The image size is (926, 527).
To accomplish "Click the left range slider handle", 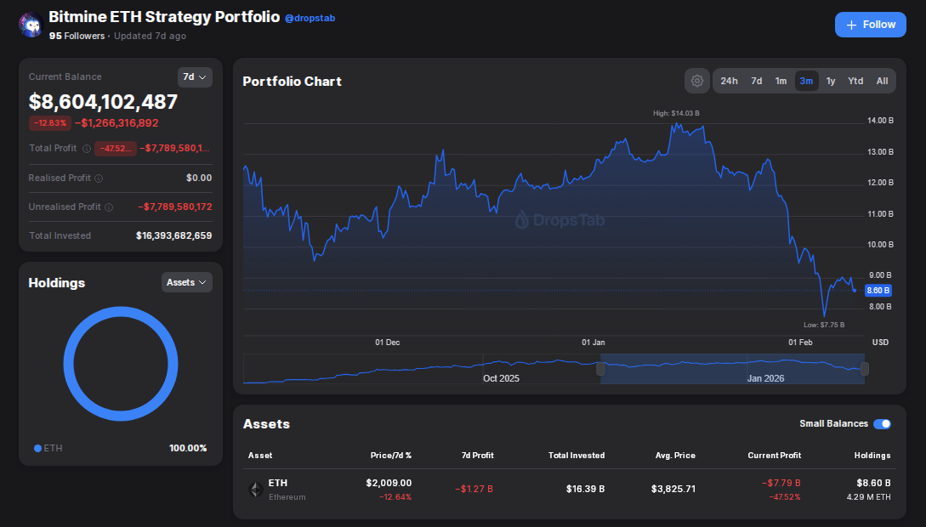I will 600,369.
